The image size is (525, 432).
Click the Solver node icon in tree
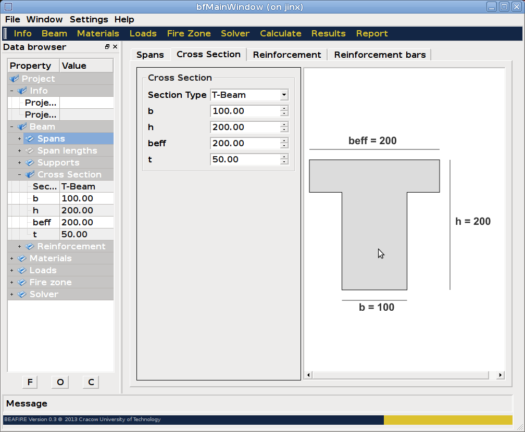click(22, 294)
